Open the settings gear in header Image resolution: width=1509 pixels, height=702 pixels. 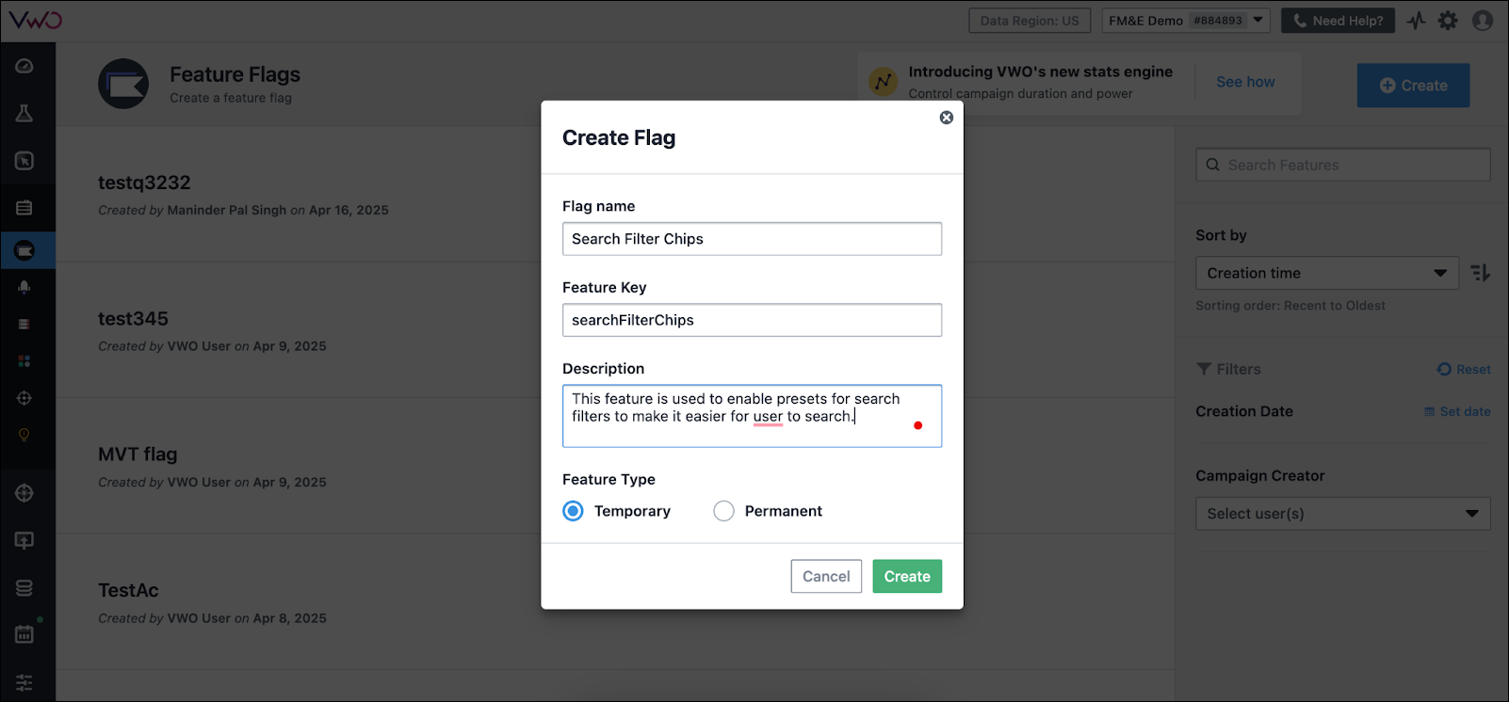(x=1448, y=21)
